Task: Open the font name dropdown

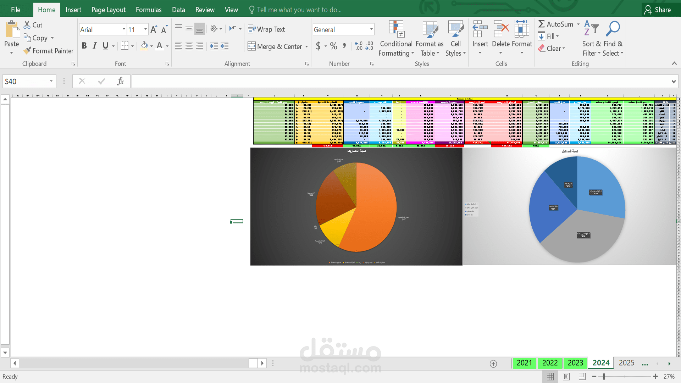Action: [x=124, y=29]
